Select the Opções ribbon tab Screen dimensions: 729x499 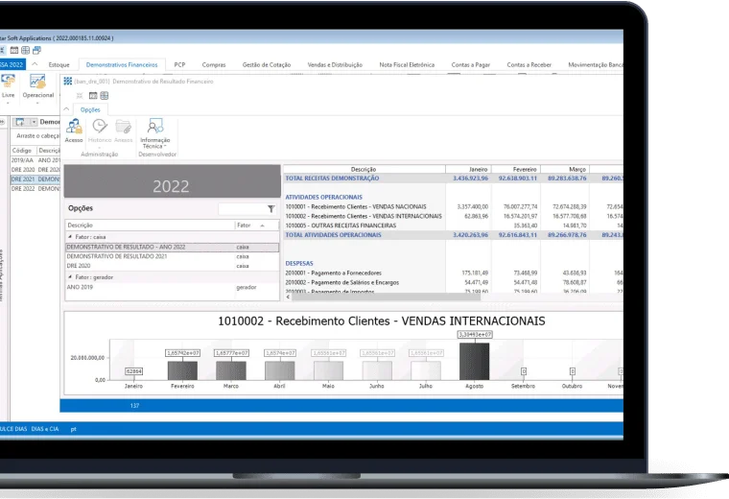(90, 109)
